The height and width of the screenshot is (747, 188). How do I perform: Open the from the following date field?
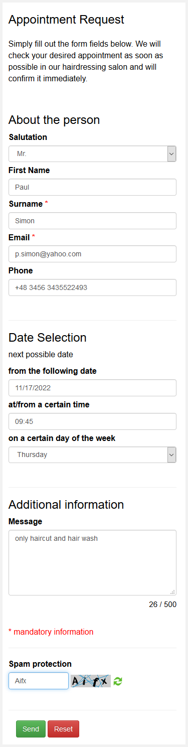click(x=92, y=388)
